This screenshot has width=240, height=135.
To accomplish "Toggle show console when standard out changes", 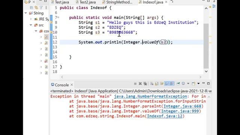I will [x=166, y=84].
